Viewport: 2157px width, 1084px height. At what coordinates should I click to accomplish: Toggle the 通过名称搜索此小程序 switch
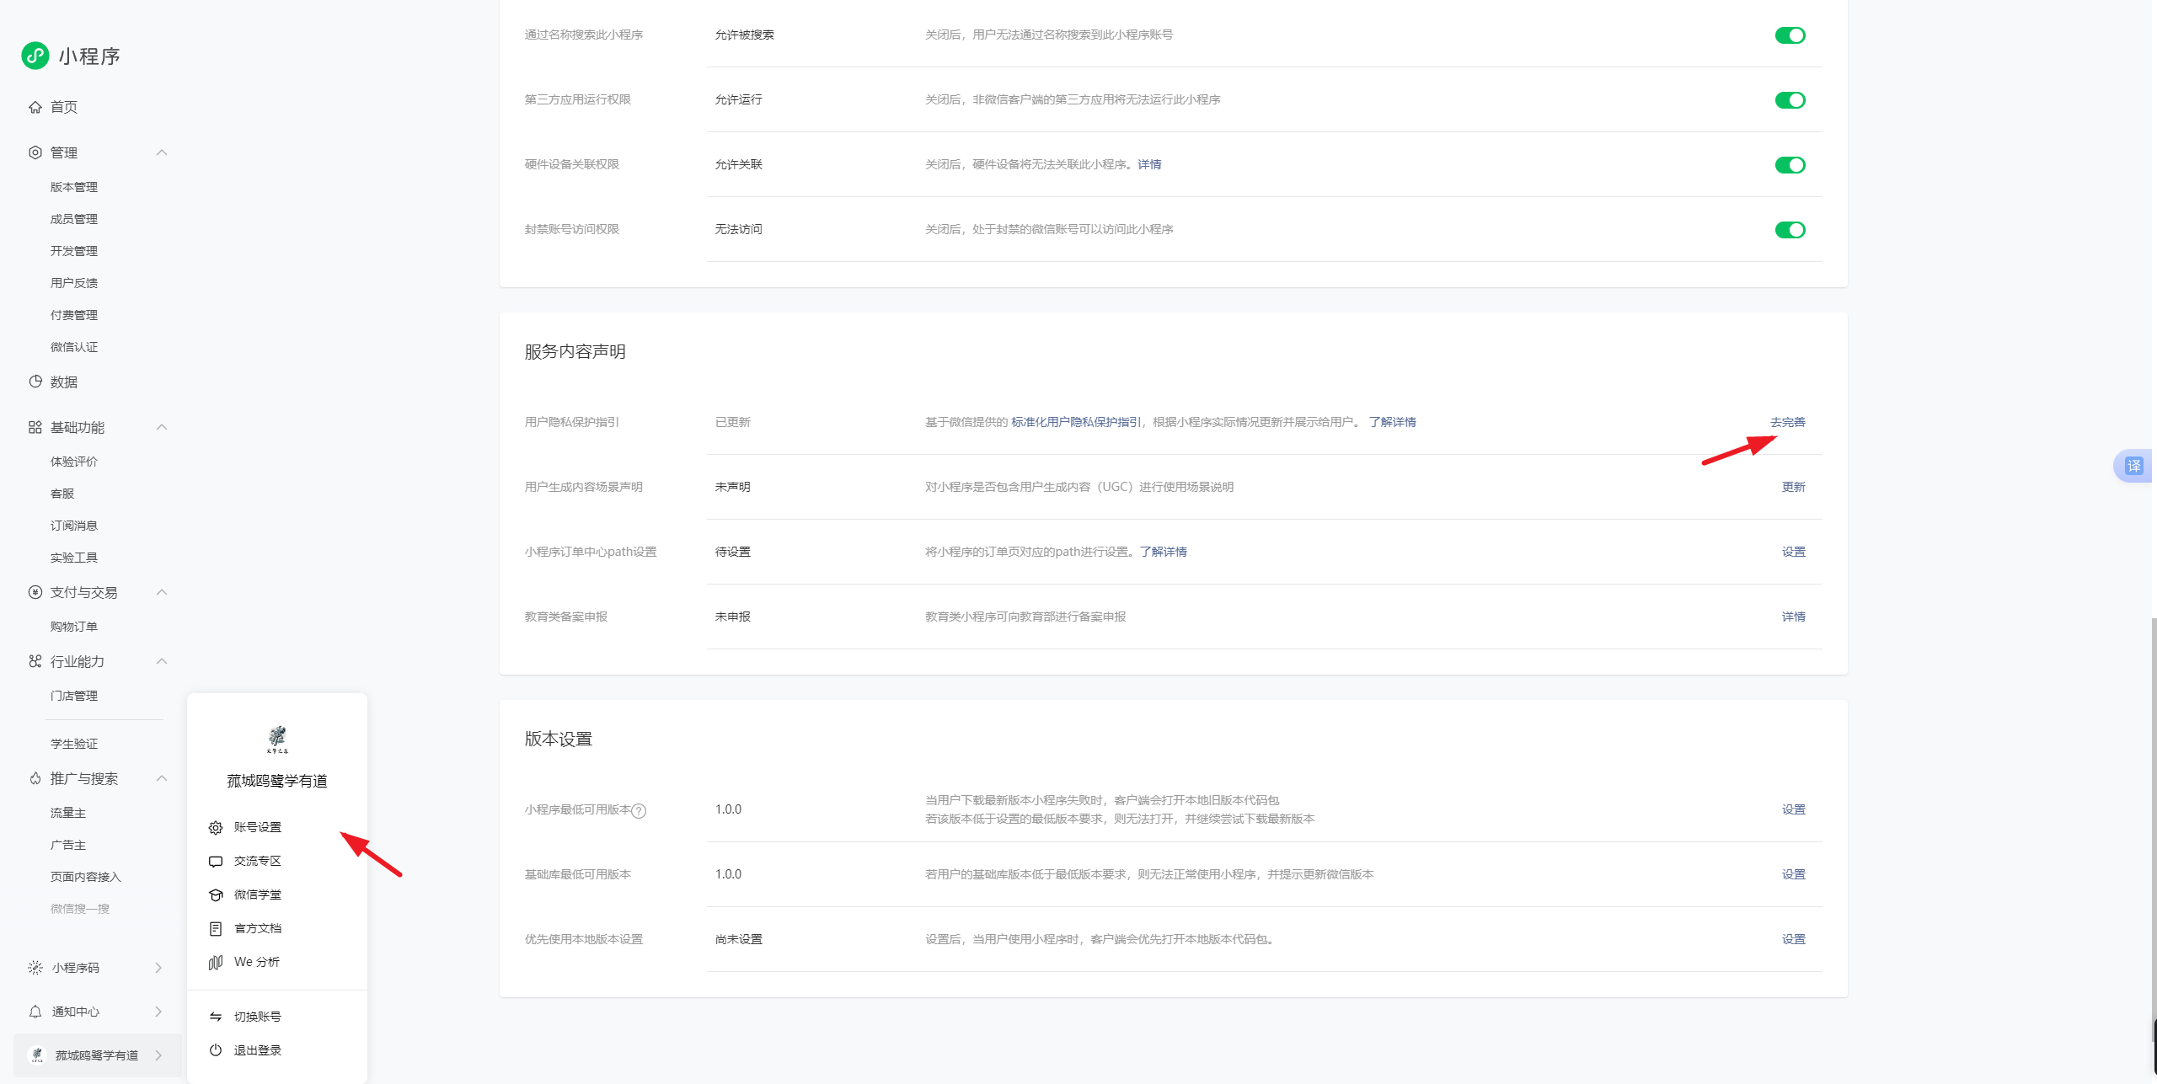pyautogui.click(x=1790, y=35)
